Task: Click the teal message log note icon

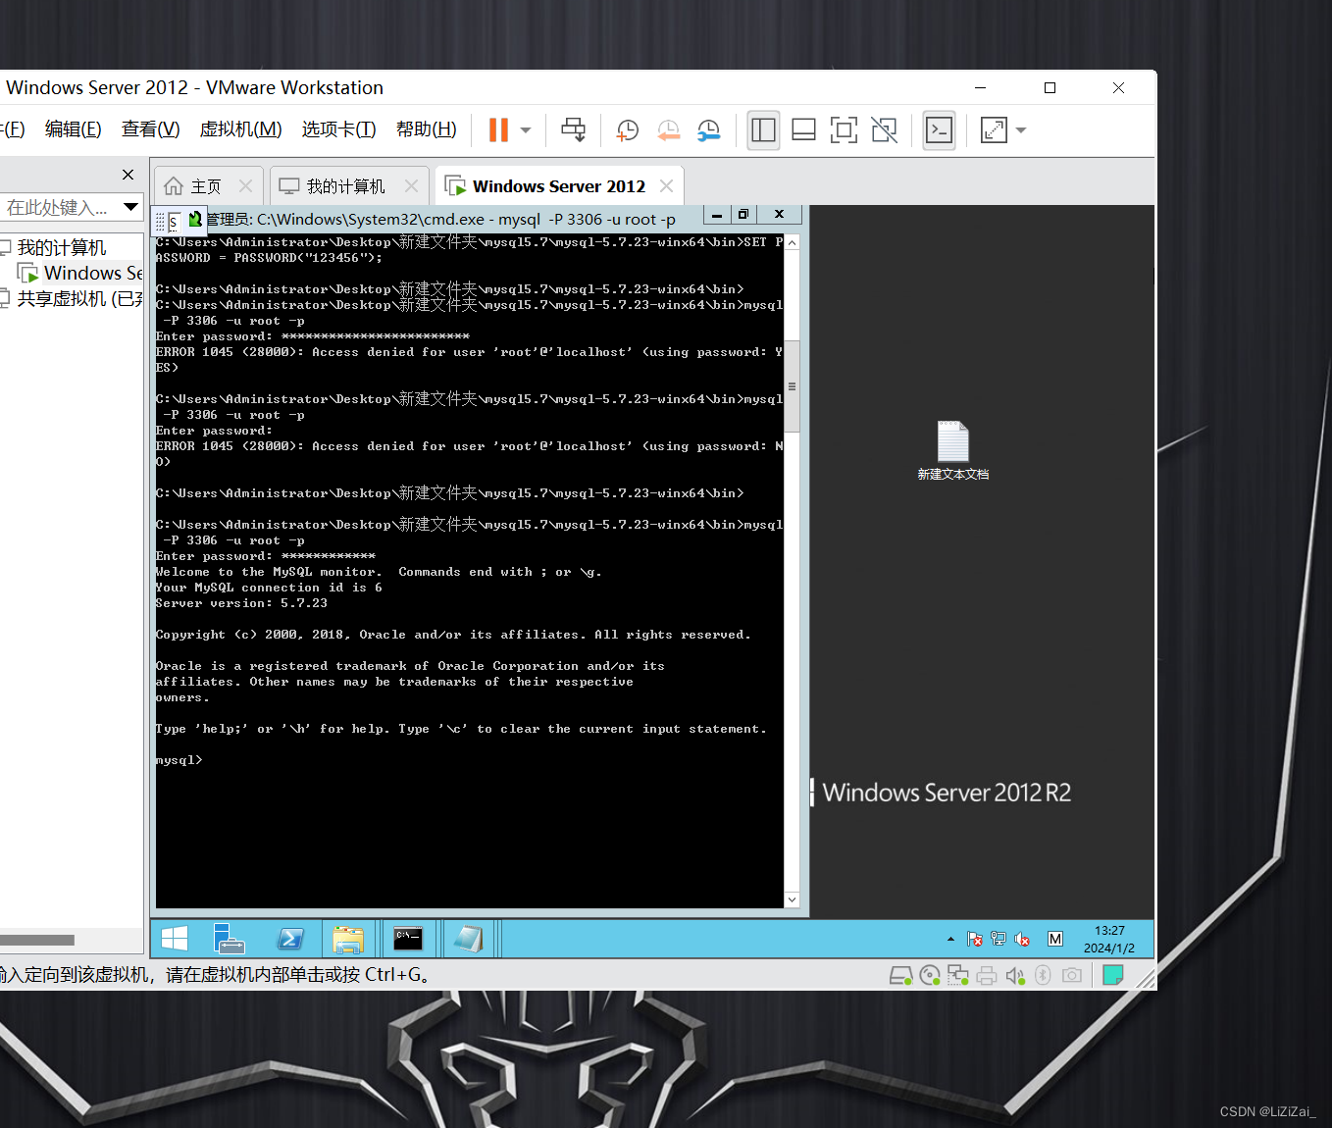Action: [x=1113, y=975]
